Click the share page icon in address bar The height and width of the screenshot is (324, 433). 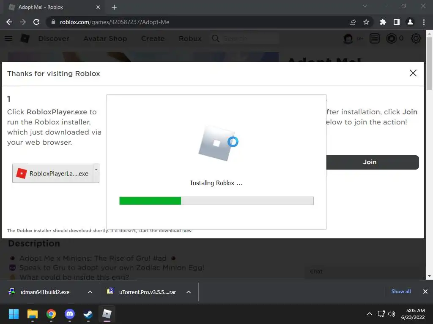point(352,22)
